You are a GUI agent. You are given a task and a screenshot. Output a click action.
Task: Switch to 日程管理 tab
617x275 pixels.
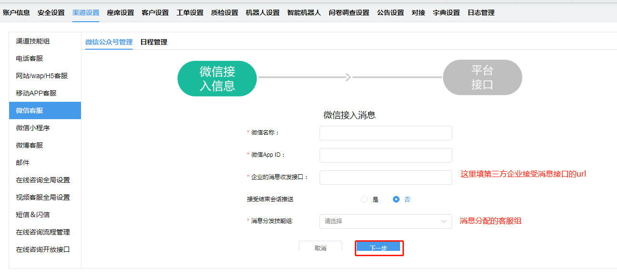point(154,42)
